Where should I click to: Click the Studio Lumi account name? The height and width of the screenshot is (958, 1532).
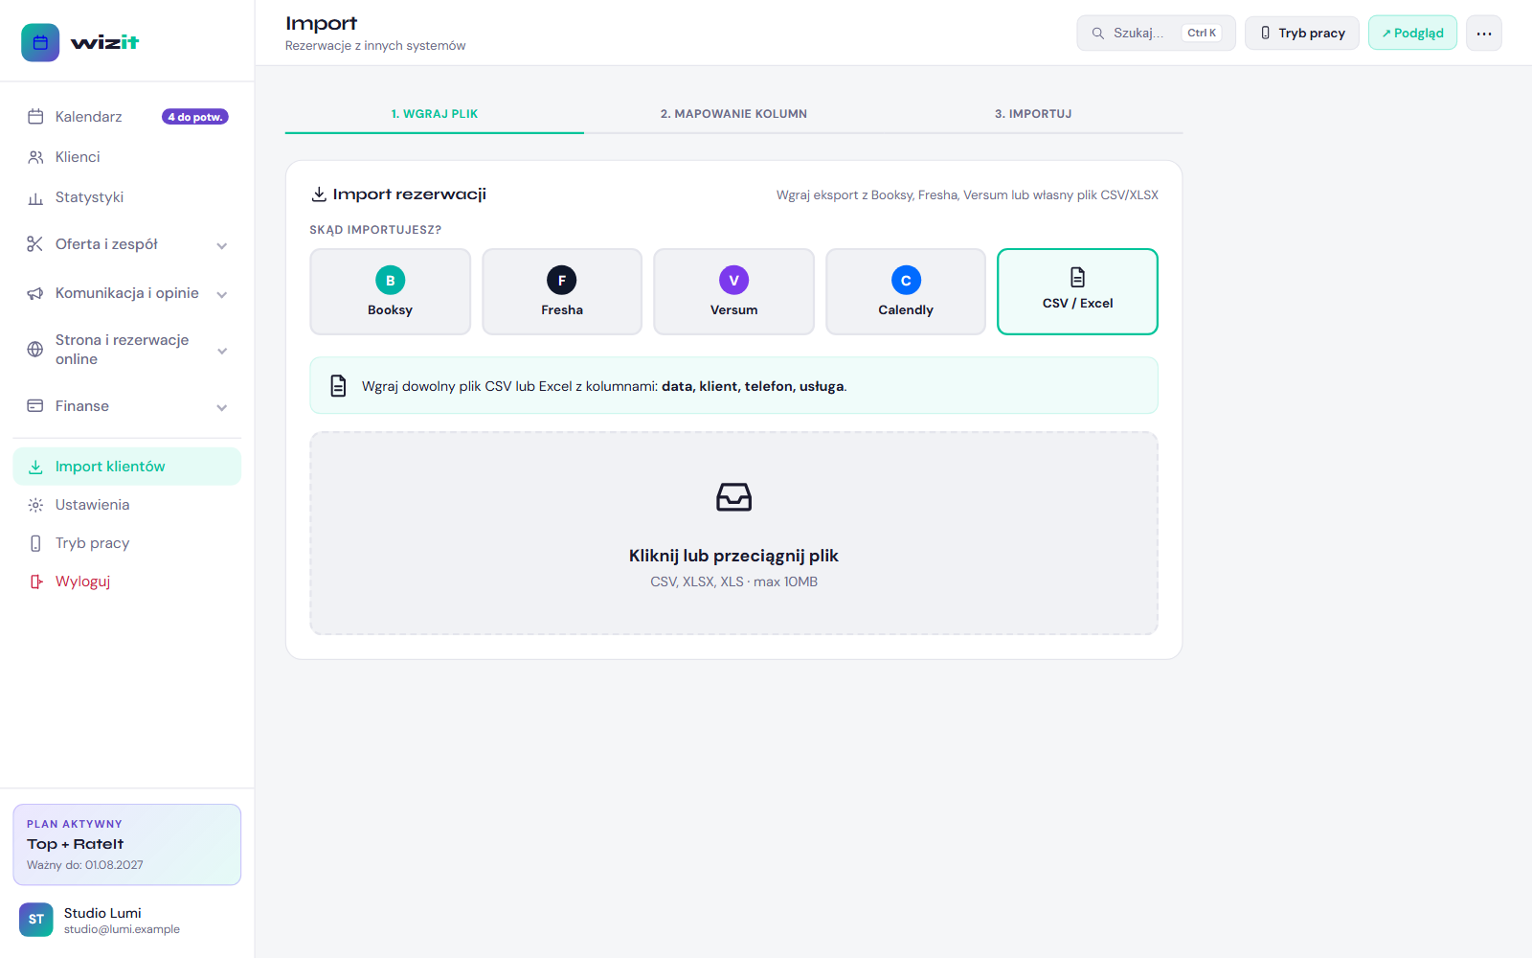[102, 913]
